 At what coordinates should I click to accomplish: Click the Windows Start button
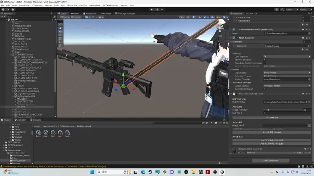point(92,172)
